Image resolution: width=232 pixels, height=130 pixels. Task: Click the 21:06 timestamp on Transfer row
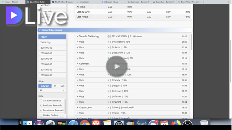point(184,36)
